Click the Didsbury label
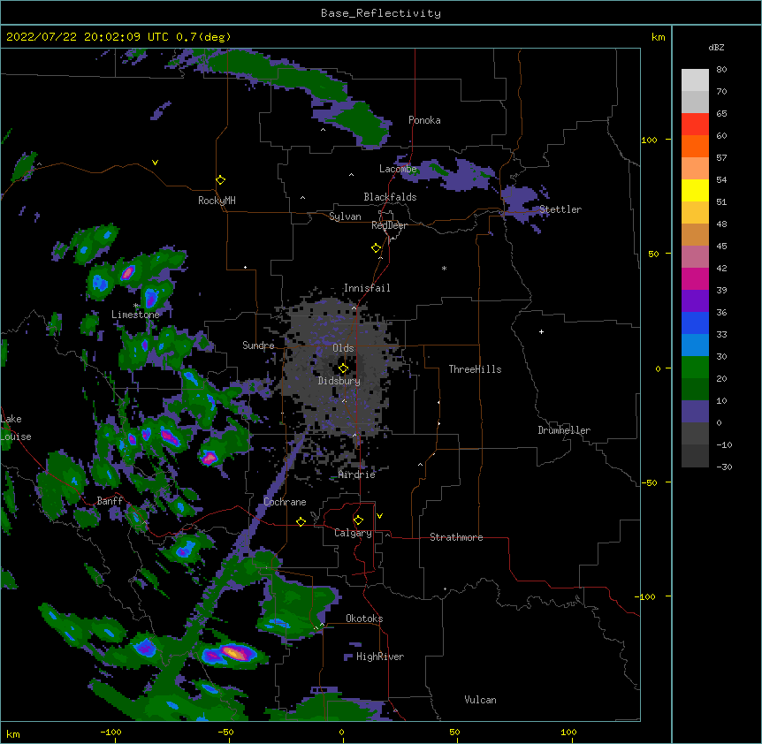Viewport: 762px width, 744px height. pyautogui.click(x=339, y=381)
